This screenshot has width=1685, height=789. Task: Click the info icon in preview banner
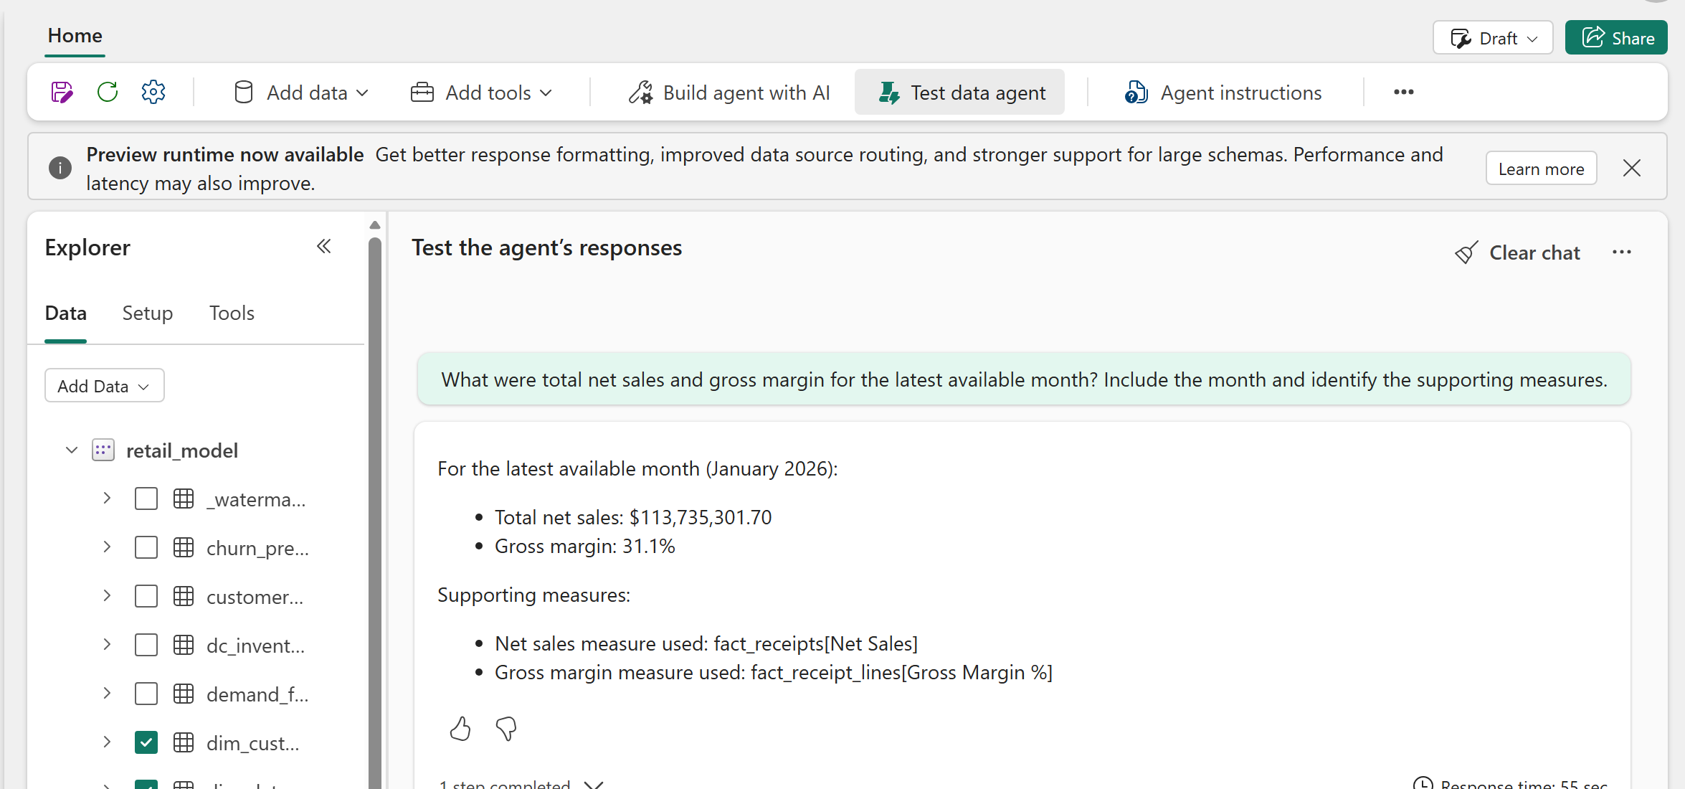(x=60, y=168)
